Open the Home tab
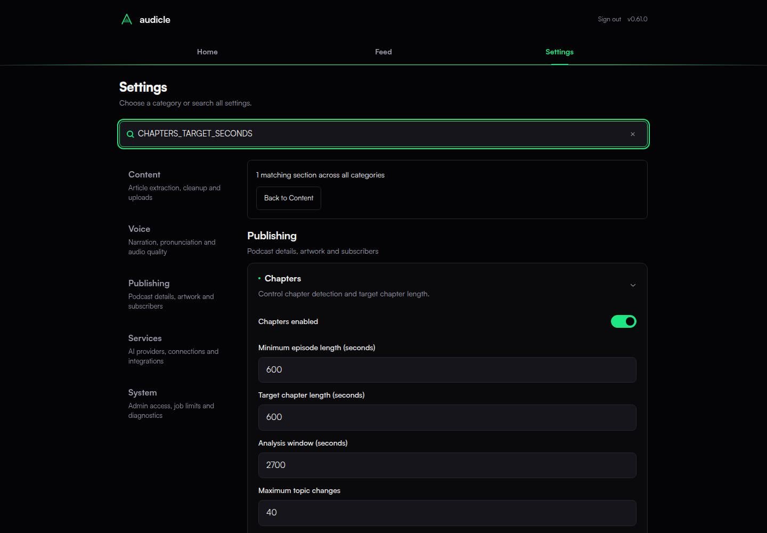 [x=207, y=52]
